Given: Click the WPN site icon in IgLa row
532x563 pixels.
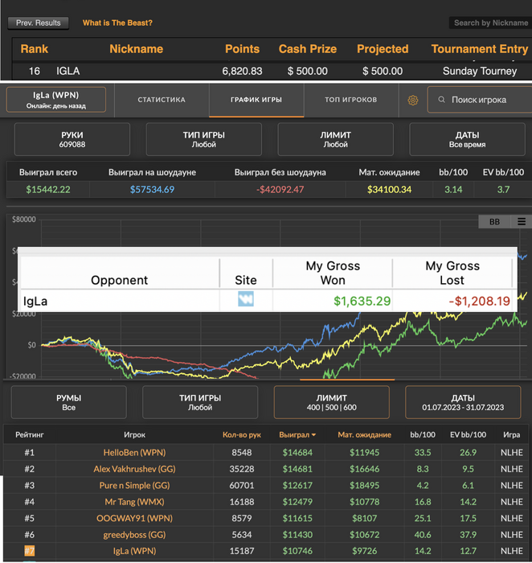Looking at the screenshot, I should (x=246, y=298).
